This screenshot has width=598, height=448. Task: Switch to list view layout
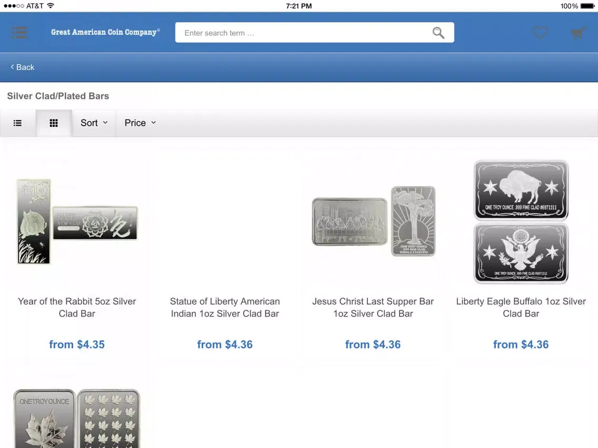(17, 123)
